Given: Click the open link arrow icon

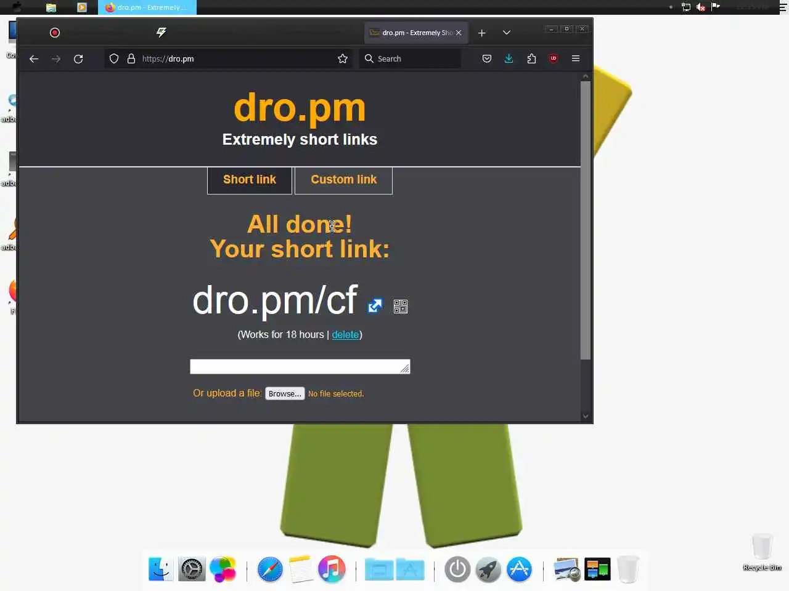Looking at the screenshot, I should click(375, 306).
